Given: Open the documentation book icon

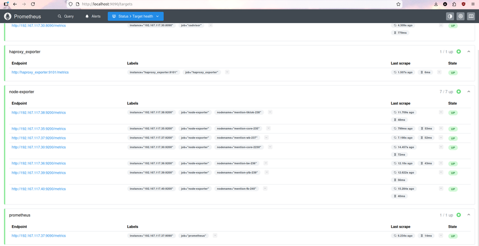Looking at the screenshot, I should [471, 16].
